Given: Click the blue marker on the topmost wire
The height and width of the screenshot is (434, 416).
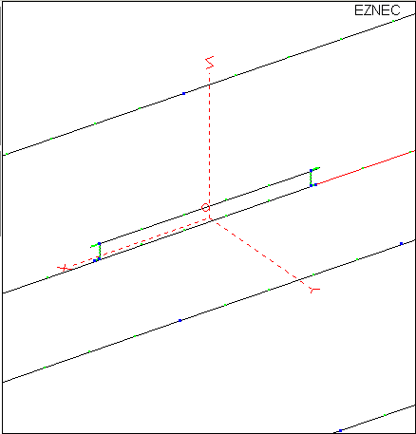Looking at the screenshot, I should 183,93.
